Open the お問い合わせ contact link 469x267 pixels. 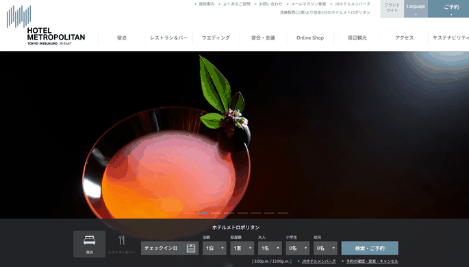point(270,4)
